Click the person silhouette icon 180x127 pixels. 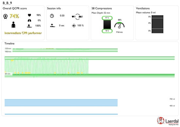[13, 25]
